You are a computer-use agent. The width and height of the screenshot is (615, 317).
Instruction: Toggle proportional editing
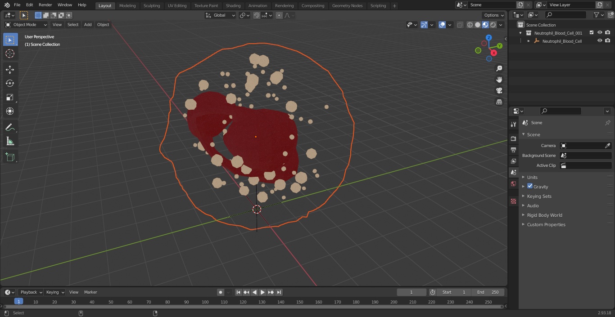pos(279,15)
